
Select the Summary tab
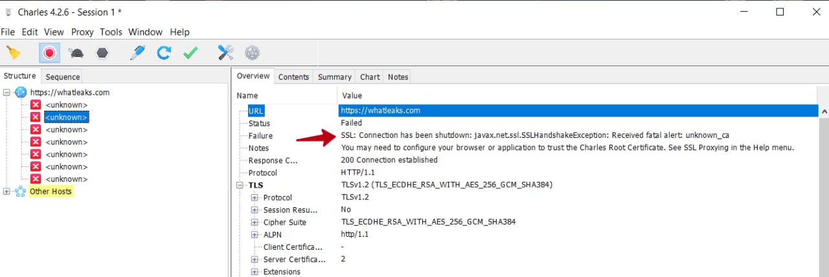[334, 76]
